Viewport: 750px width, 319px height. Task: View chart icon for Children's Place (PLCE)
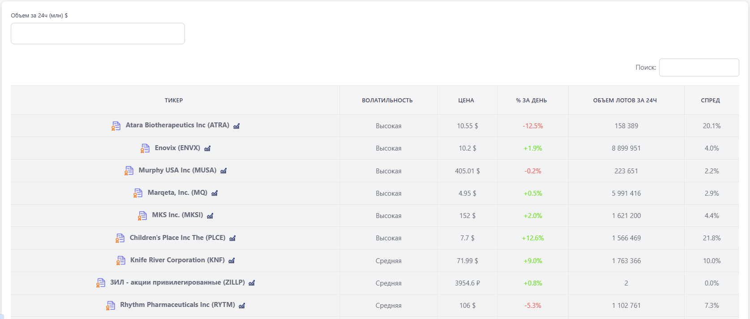tap(232, 238)
